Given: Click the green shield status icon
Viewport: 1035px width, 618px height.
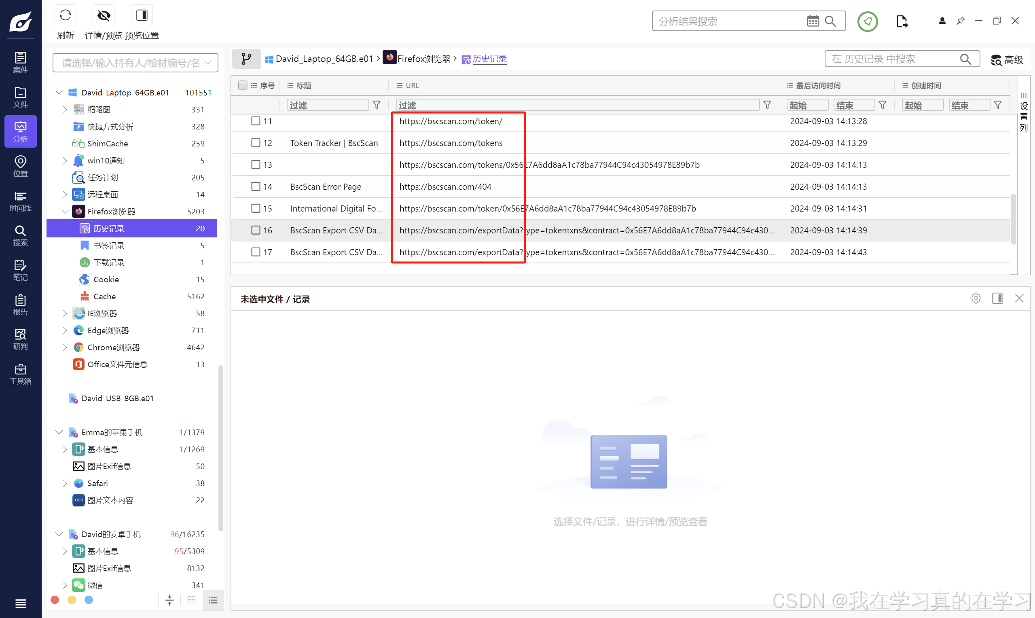Looking at the screenshot, I should pos(867,21).
